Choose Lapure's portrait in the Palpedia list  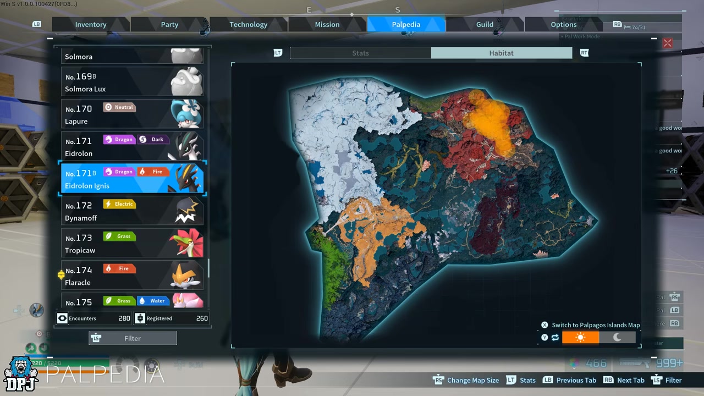pos(185,114)
